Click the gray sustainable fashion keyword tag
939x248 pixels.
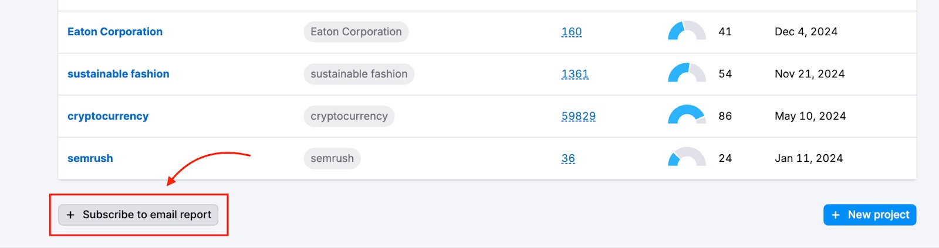[359, 74]
